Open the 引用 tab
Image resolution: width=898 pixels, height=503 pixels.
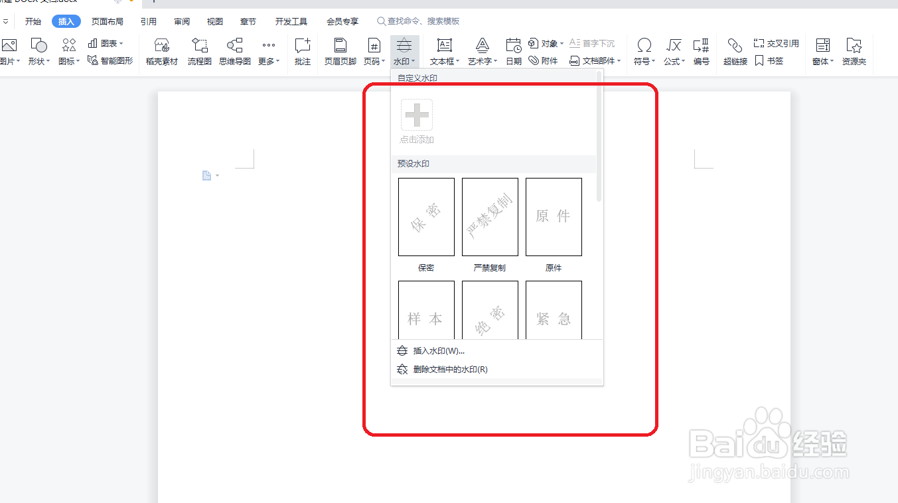coord(149,21)
